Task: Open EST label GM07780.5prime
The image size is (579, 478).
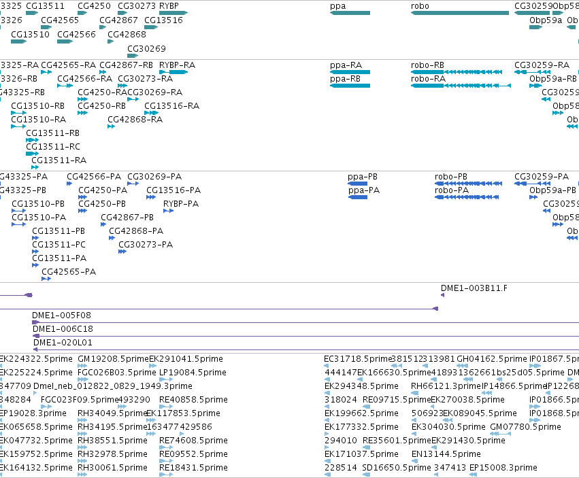Action: [x=525, y=427]
